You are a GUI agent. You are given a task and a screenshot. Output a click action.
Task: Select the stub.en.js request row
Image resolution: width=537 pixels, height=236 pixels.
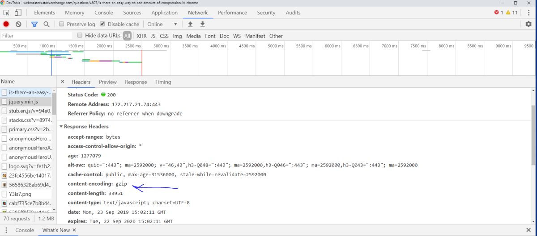tap(27, 111)
